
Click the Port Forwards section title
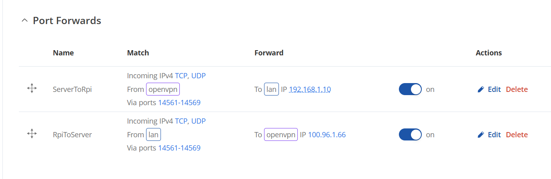pos(67,20)
